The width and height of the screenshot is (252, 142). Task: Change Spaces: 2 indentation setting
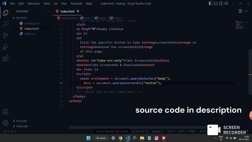157,131
